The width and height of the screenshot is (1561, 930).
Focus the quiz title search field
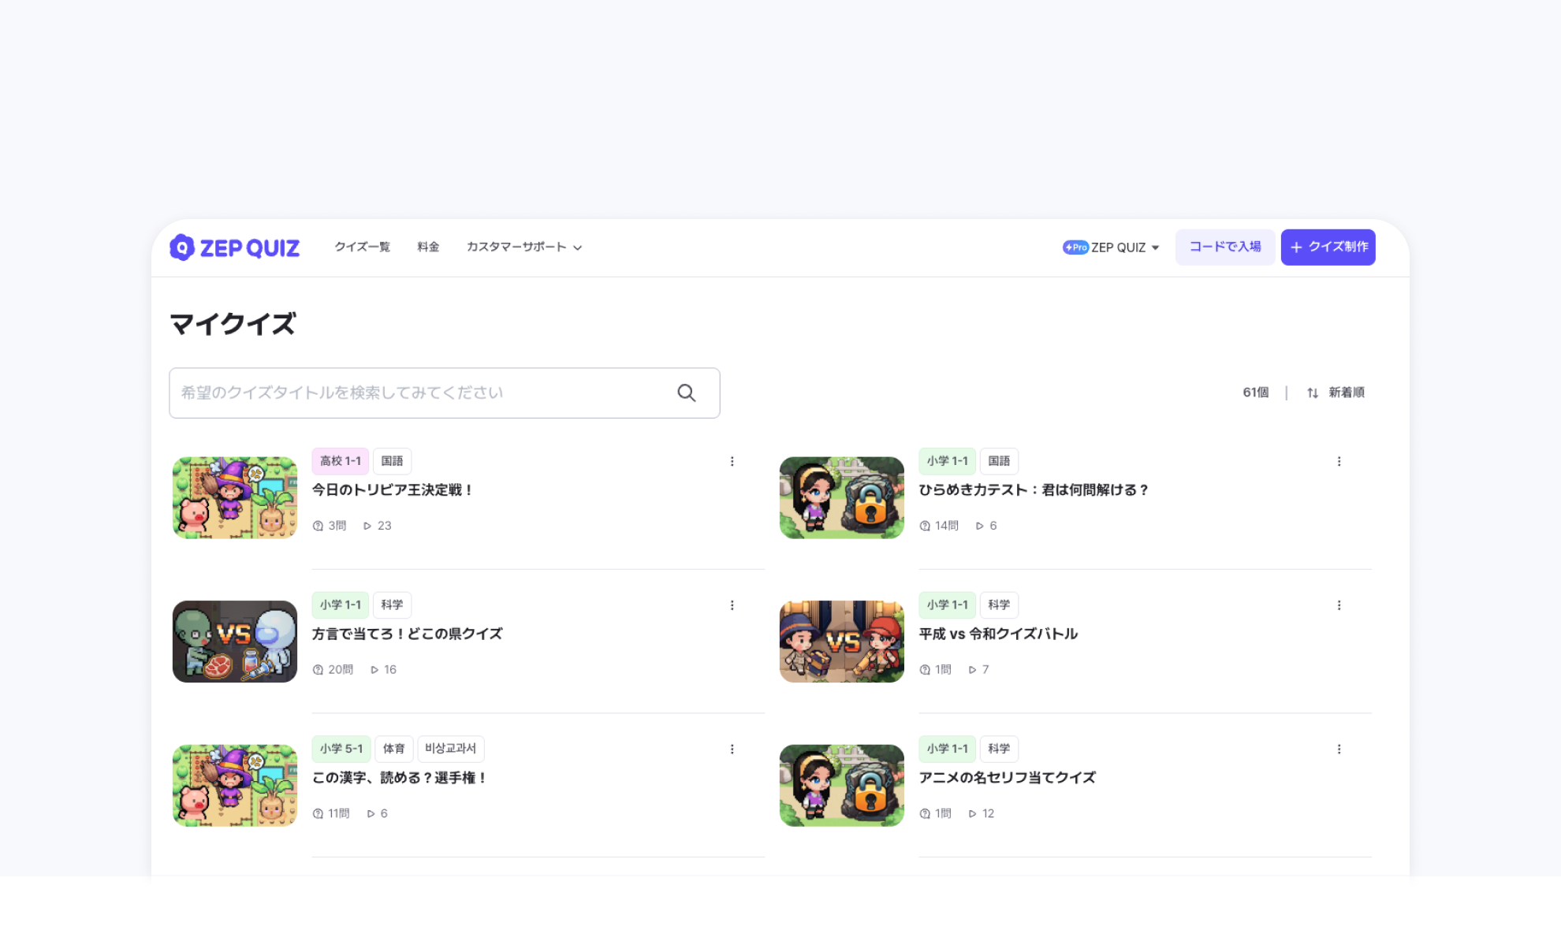422,392
